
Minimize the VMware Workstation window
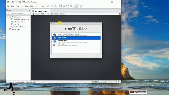[106, 2]
